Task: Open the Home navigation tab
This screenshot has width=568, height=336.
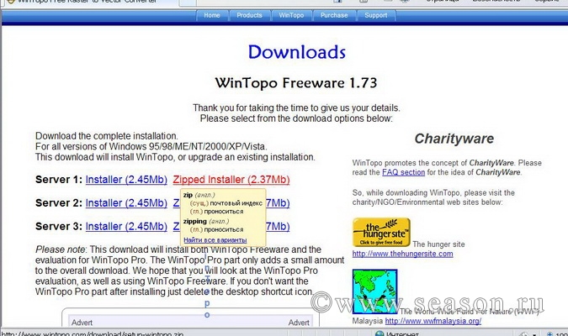Action: (x=212, y=16)
